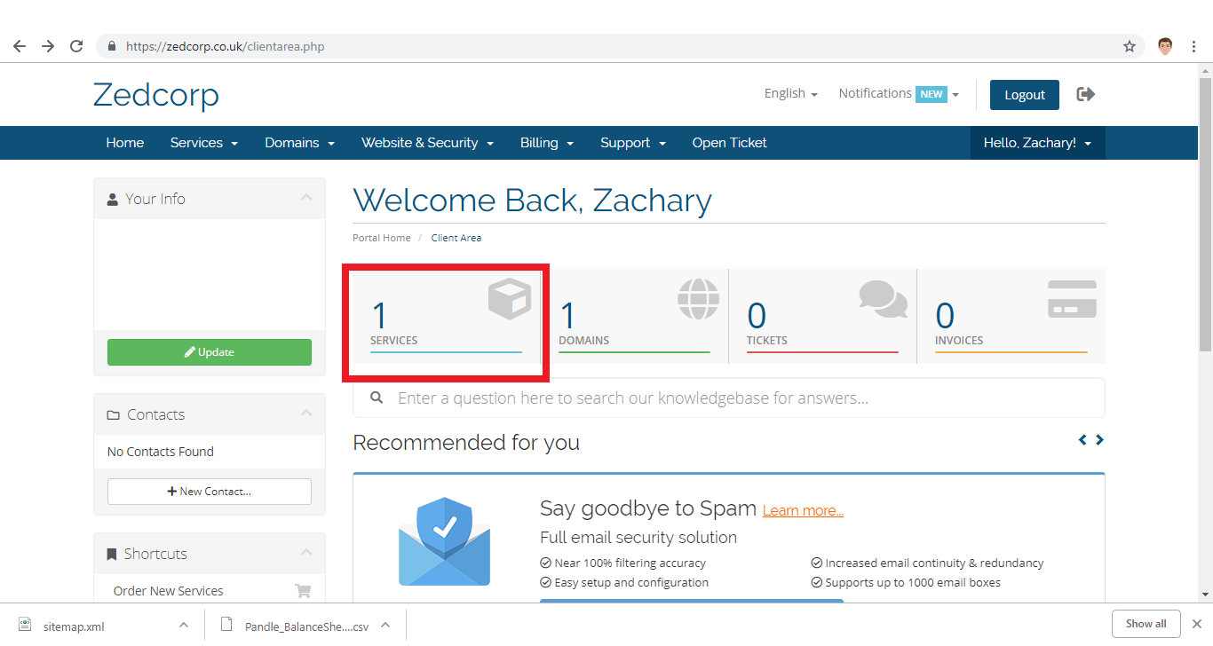Click the knowledgebase search input field
Screen dimensions: 1213x646
(x=729, y=398)
